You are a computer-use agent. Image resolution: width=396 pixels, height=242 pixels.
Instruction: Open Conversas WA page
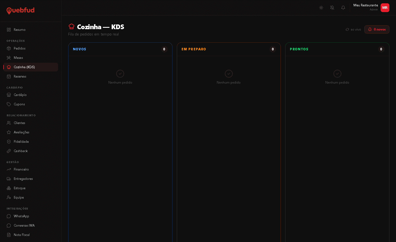(x=31, y=226)
